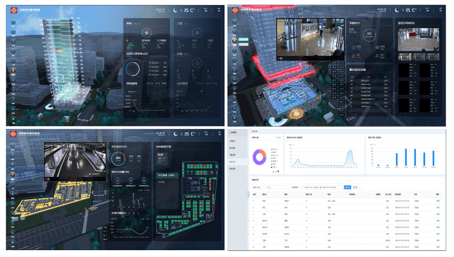Click the visitor donut chart
Image resolution: width=454 pixels, height=257 pixels.
260,157
